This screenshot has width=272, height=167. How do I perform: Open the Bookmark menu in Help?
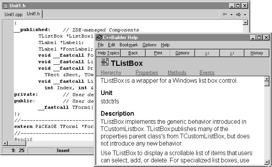[129, 45]
